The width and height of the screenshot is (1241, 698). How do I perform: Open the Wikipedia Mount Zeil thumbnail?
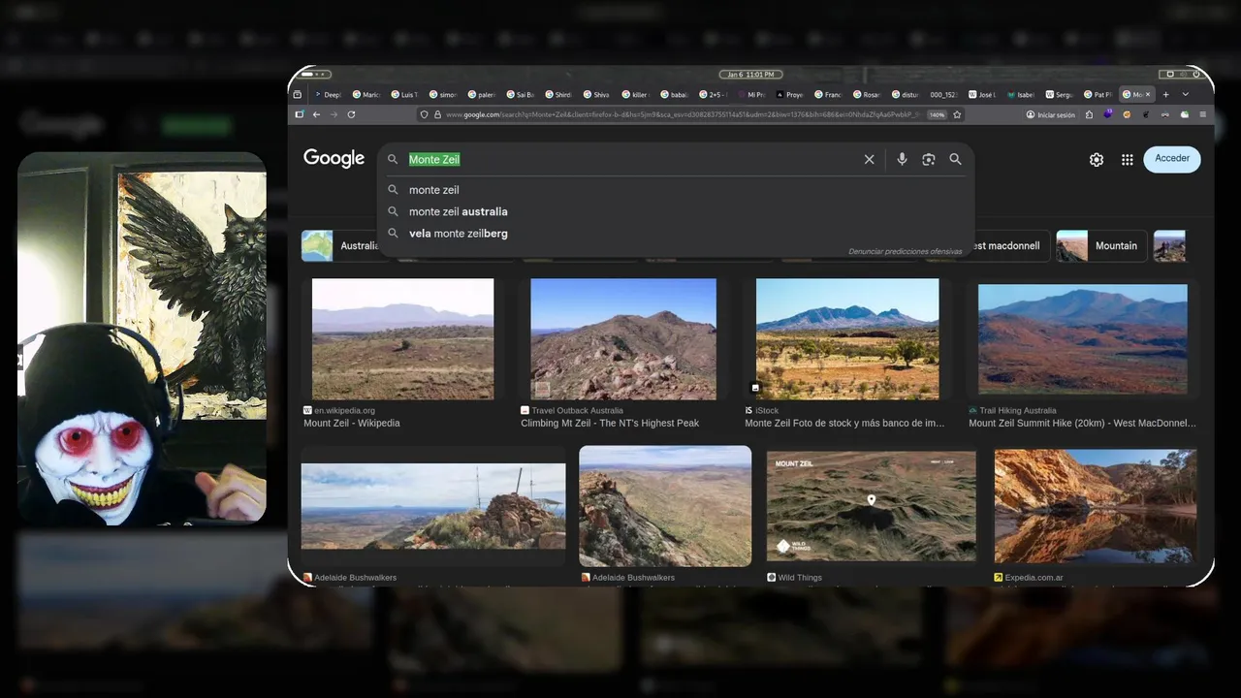point(402,339)
